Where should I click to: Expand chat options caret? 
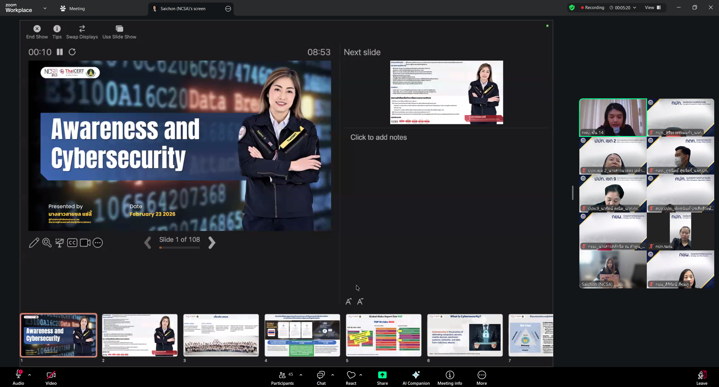pyautogui.click(x=333, y=375)
